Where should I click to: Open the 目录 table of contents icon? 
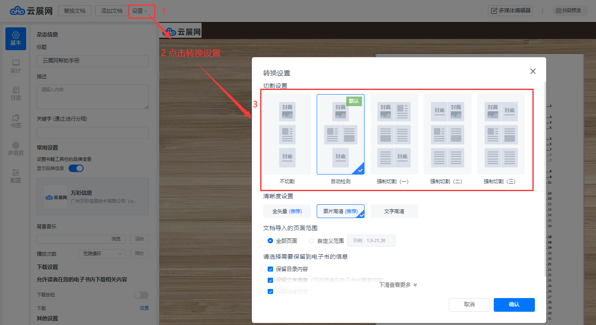(16, 94)
